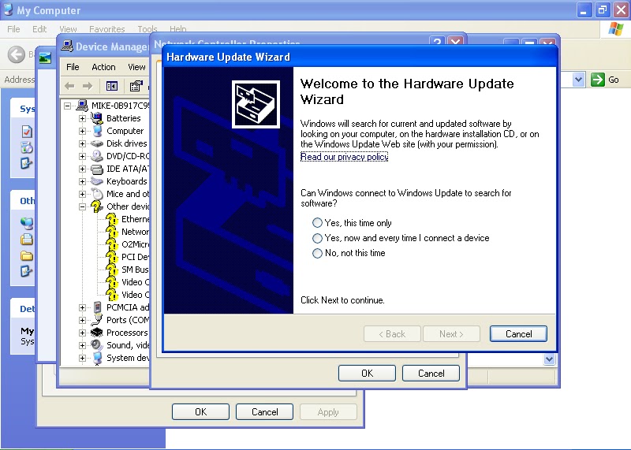Select System devices icon

tap(97, 358)
